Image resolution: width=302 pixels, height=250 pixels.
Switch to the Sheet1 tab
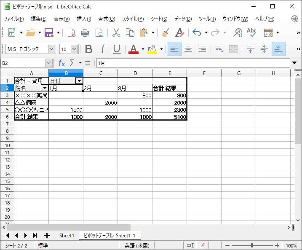(67, 235)
